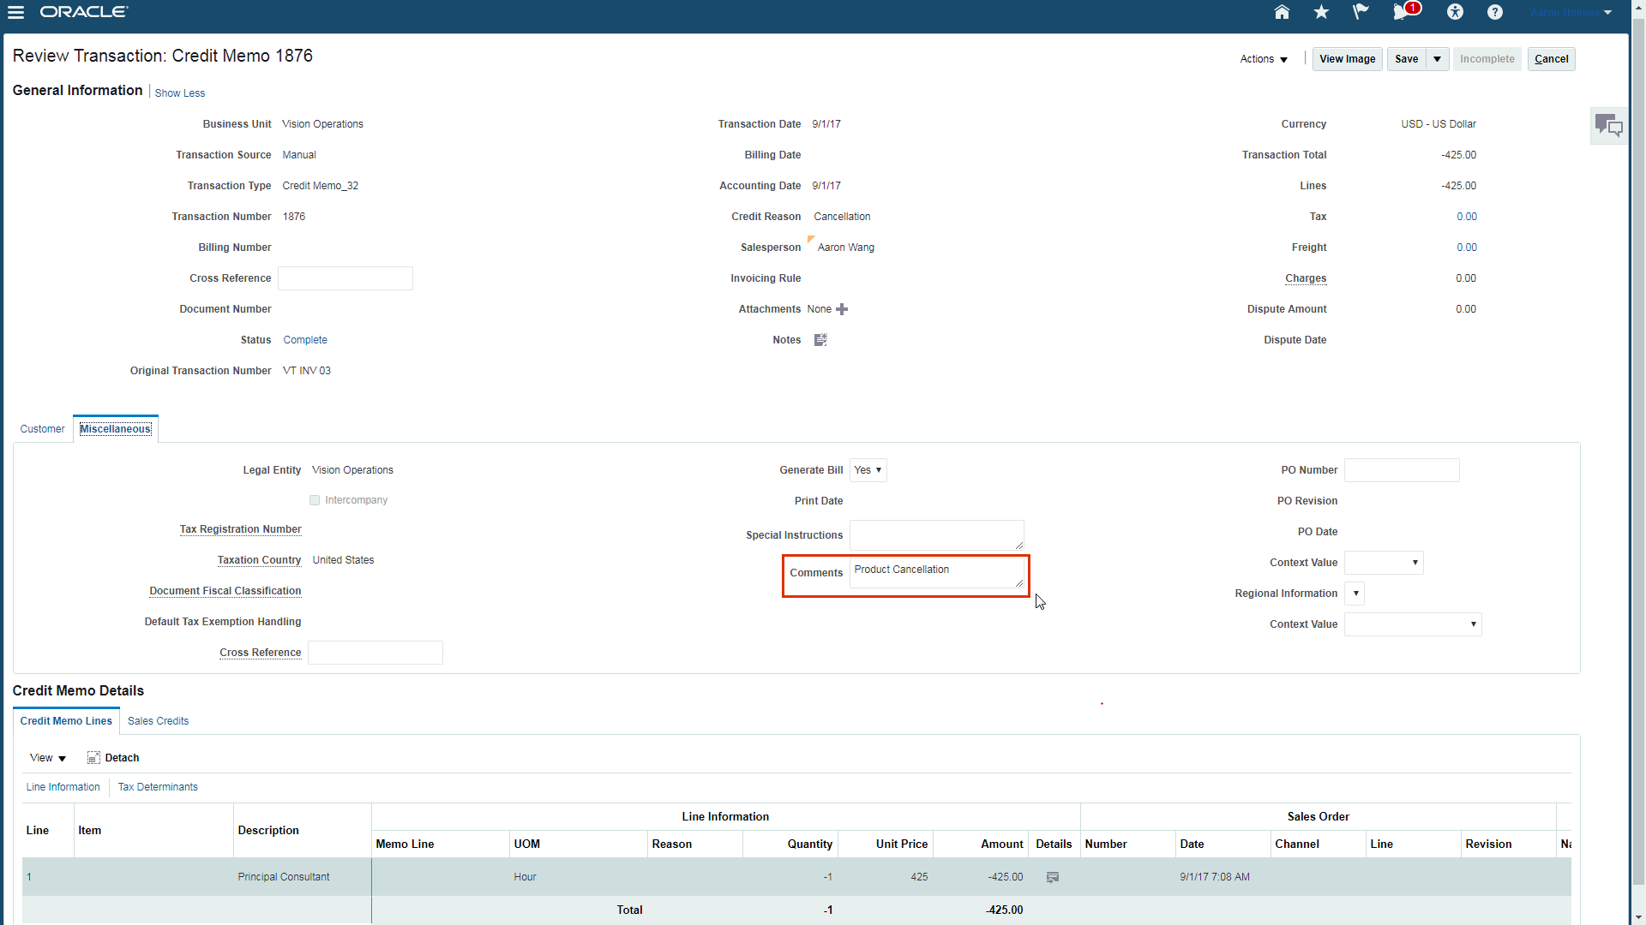Open the Watchlist flag icon
1646x925 pixels.
click(x=1361, y=12)
